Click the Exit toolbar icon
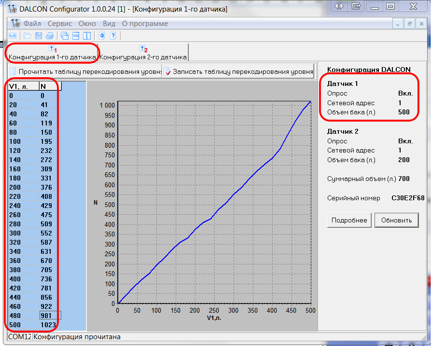The width and height of the screenshot is (431, 346). pyautogui.click(x=13, y=36)
